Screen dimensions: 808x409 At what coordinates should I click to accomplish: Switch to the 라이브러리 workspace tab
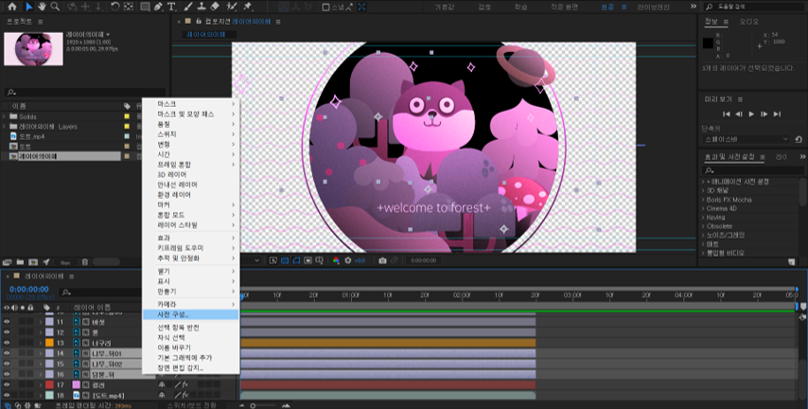654,7
